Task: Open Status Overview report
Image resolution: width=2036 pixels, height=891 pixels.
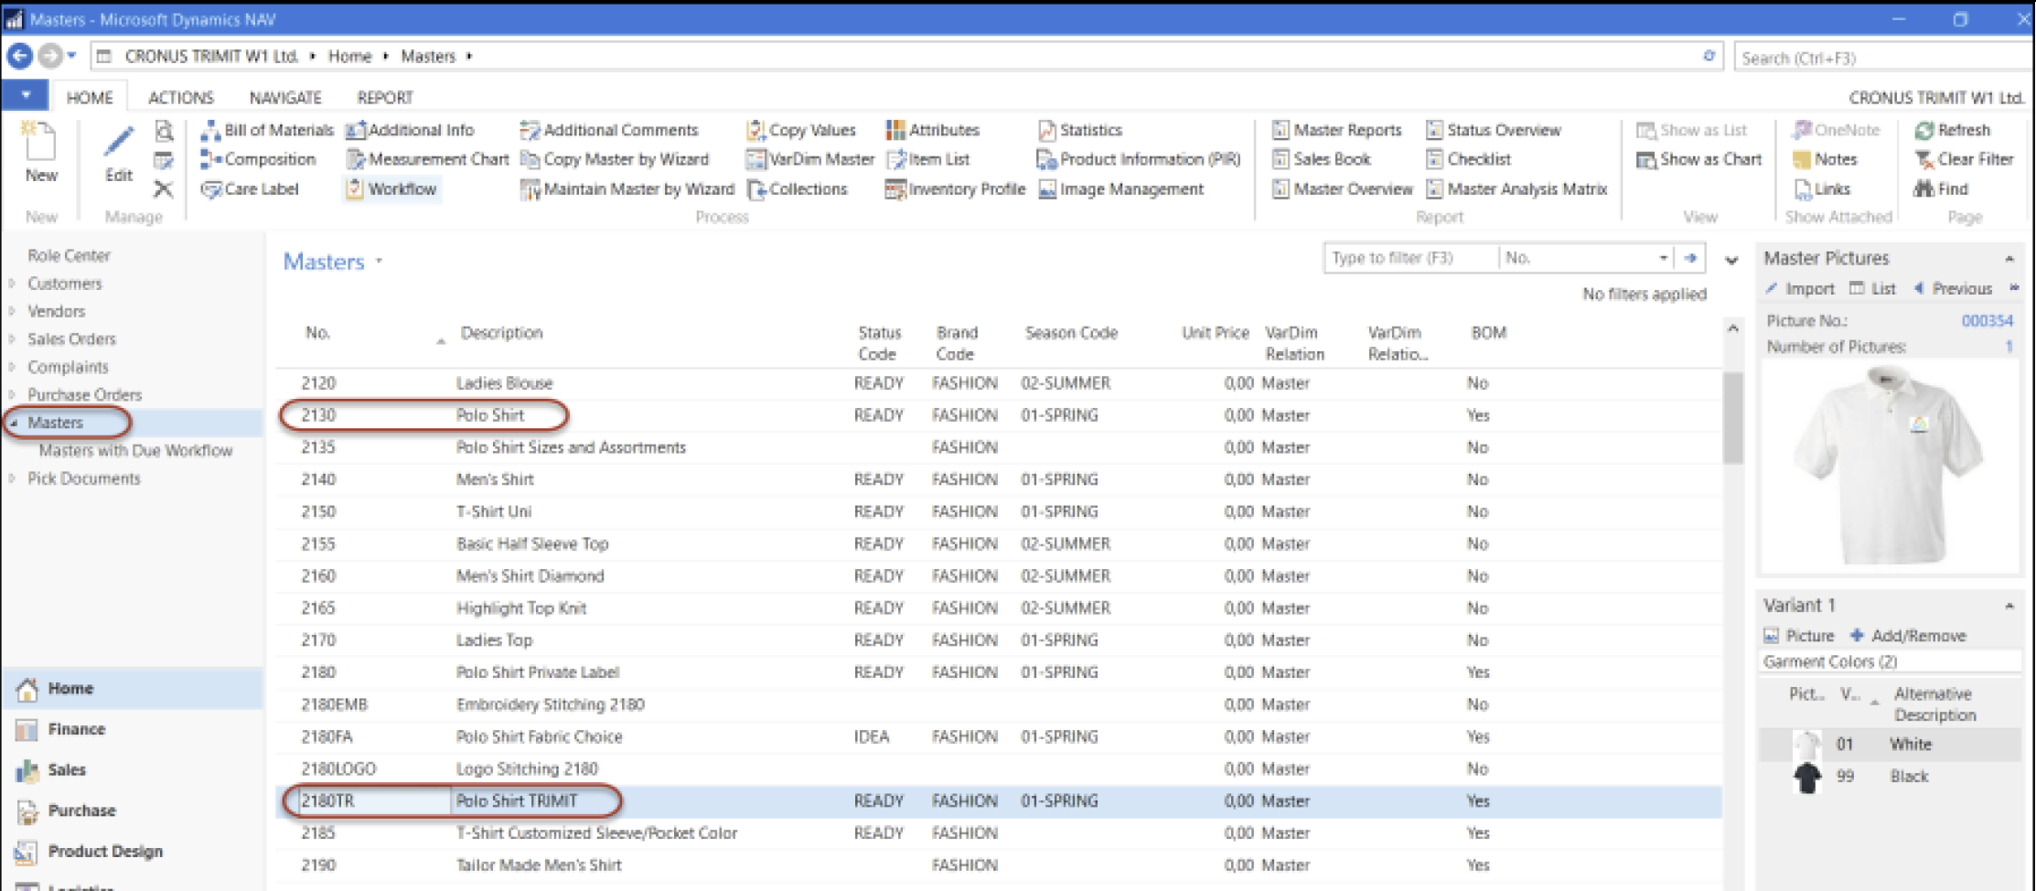Action: pos(1494,130)
